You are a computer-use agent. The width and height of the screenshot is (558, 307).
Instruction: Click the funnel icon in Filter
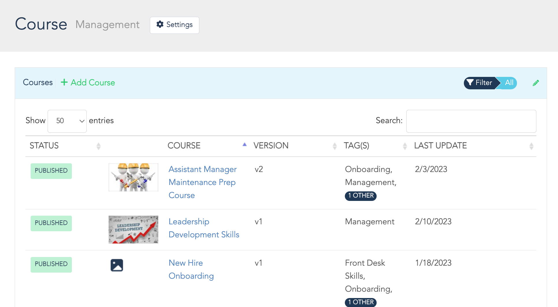[470, 83]
